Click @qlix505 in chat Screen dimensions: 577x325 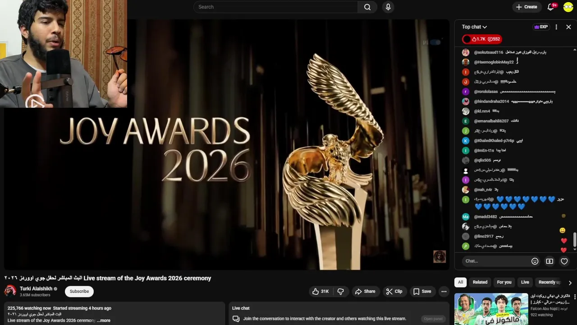pos(483,160)
